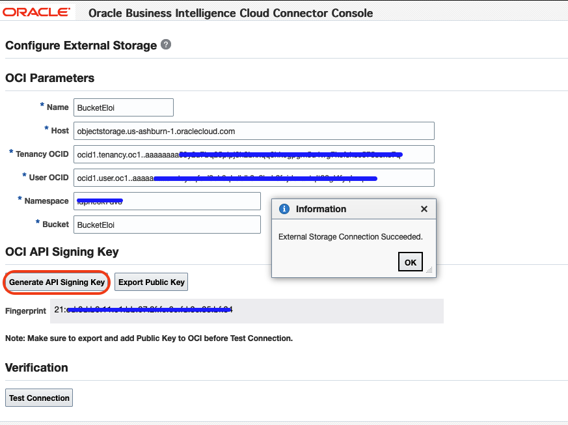The width and height of the screenshot is (568, 425).
Task: Click into the Host text field
Action: coord(254,131)
